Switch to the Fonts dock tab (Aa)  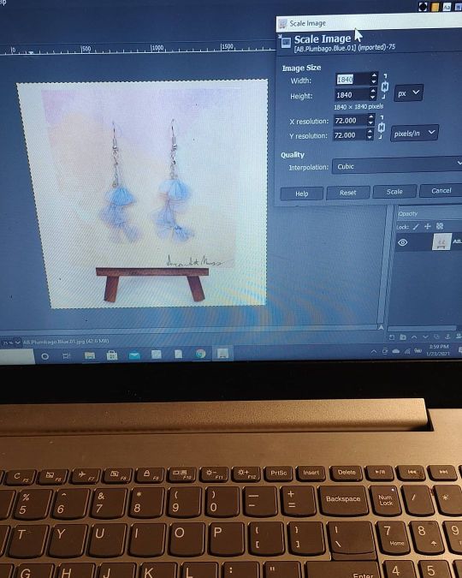tap(447, 7)
